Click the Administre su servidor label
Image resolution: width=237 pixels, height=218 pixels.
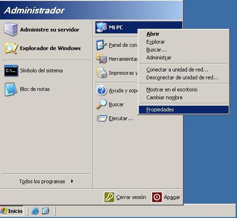(50, 30)
